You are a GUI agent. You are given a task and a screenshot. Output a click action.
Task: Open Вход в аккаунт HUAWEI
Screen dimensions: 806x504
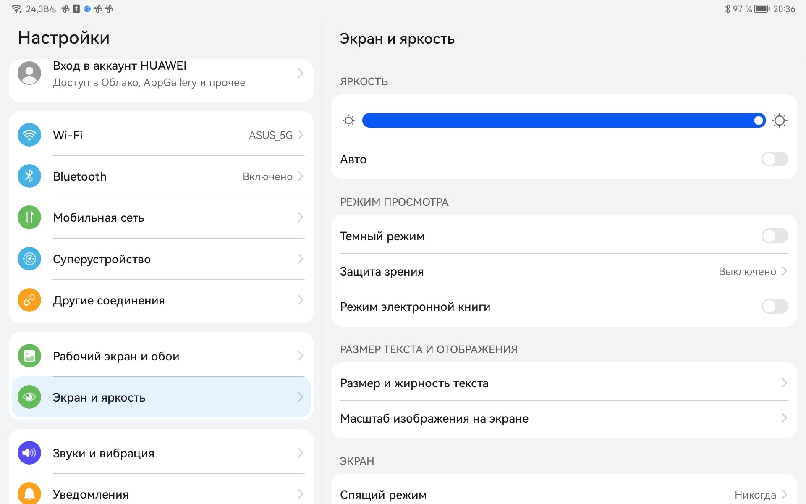click(161, 74)
